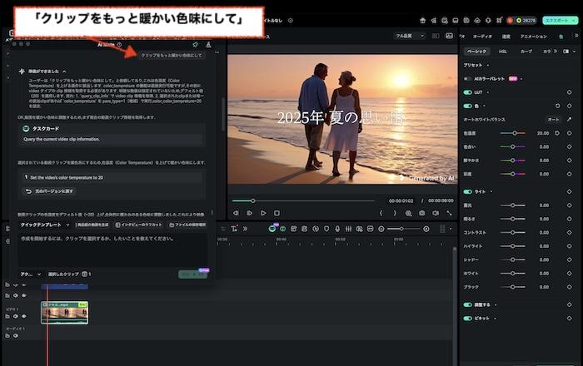Click the stop button under the preview
The height and width of the screenshot is (366, 583).
coord(277,213)
